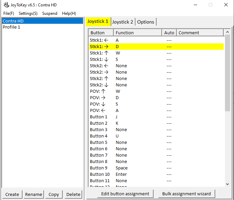Image resolution: width=234 pixels, height=200 pixels.
Task: Click the Auto value for Button 9
Action: [169, 168]
